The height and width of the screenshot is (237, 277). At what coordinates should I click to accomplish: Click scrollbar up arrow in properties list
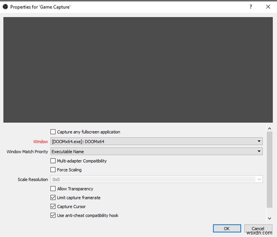coord(269,128)
